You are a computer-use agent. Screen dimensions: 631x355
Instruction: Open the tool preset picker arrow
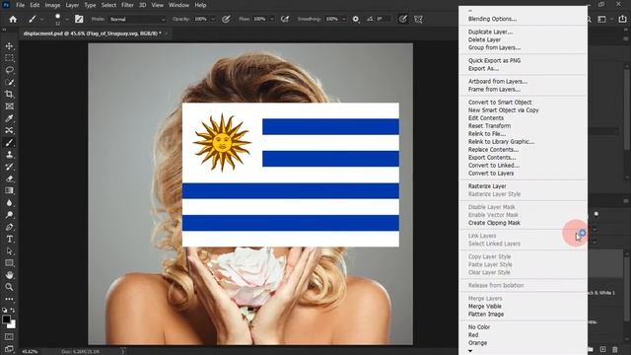pyautogui.click(x=41, y=19)
